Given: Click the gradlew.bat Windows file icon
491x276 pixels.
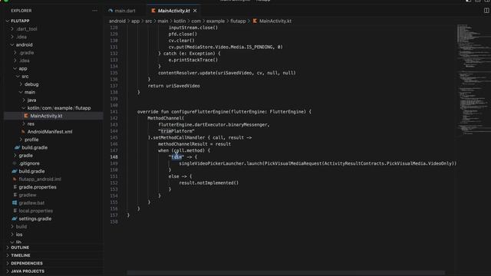Looking at the screenshot, I should coord(15,202).
